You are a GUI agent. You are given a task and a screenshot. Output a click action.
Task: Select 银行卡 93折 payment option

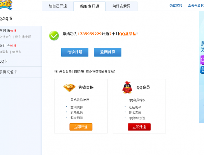click(x=8, y=46)
